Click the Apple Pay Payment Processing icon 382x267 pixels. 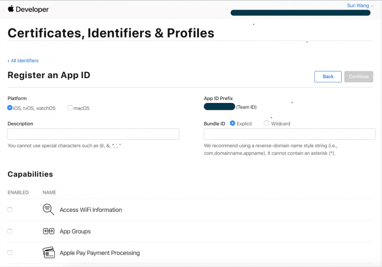point(48,253)
